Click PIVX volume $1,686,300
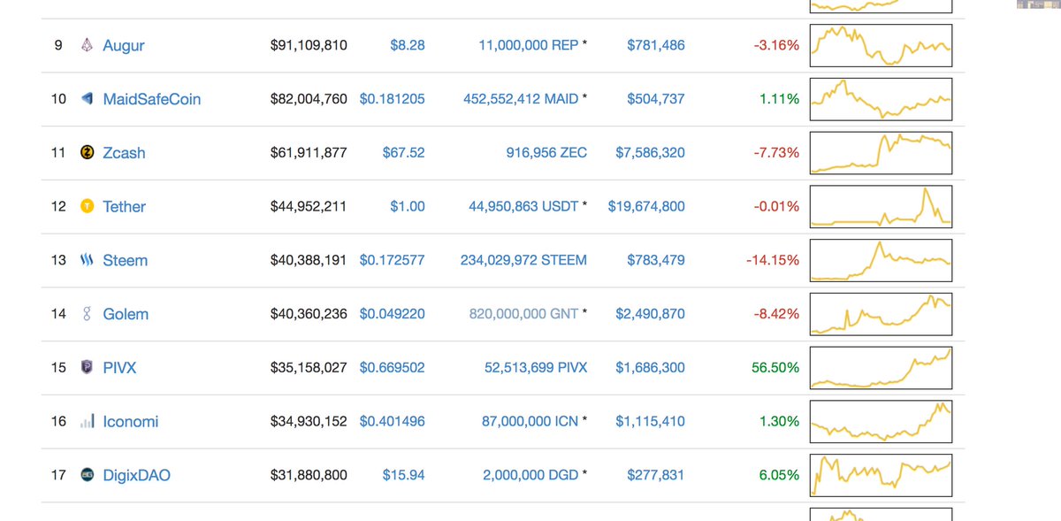 pyautogui.click(x=650, y=367)
